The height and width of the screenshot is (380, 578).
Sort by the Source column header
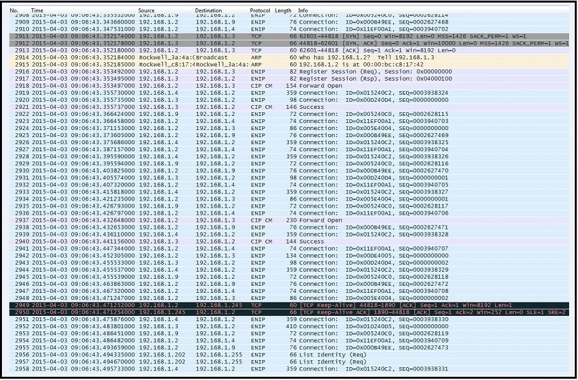coord(147,11)
